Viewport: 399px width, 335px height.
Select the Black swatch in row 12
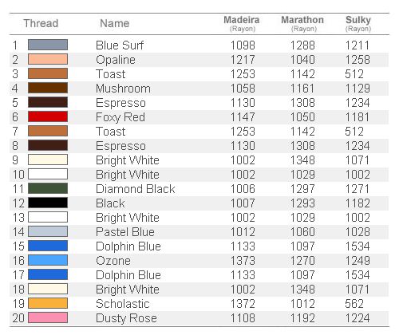pos(48,203)
